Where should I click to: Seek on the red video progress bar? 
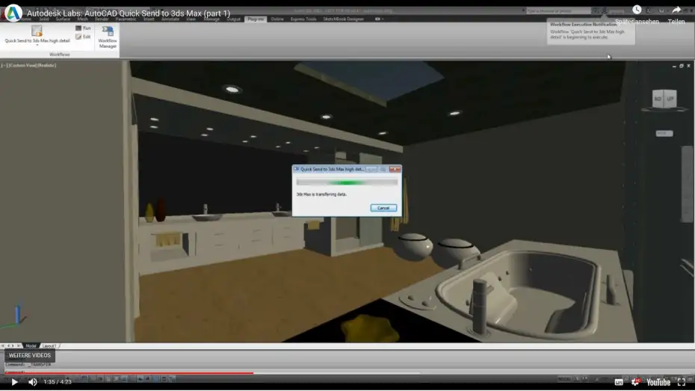point(129,373)
